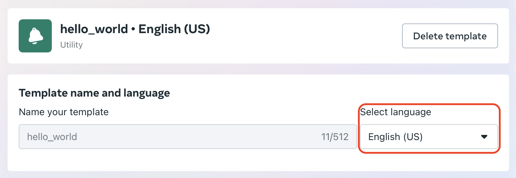516x178 pixels.
Task: Click the hello_world • English (US) header title
Action: pos(135,29)
